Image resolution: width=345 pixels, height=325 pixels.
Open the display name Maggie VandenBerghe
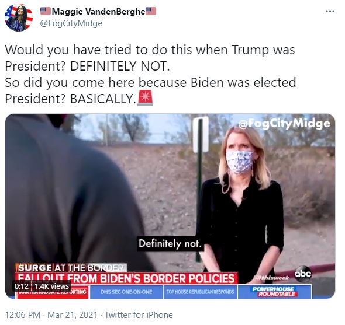[x=98, y=12]
